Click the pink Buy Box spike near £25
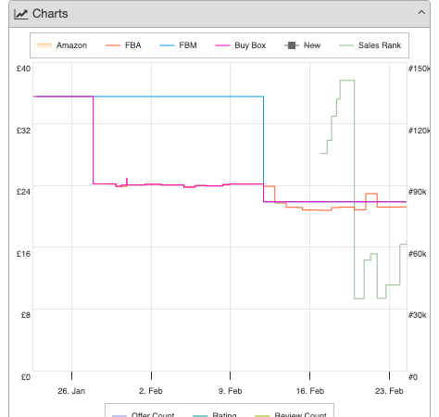Screen dimensions: 439x417 click(127, 182)
